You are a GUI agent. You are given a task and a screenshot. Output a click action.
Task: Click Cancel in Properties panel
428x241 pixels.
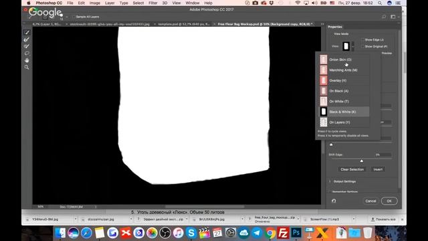(370, 201)
